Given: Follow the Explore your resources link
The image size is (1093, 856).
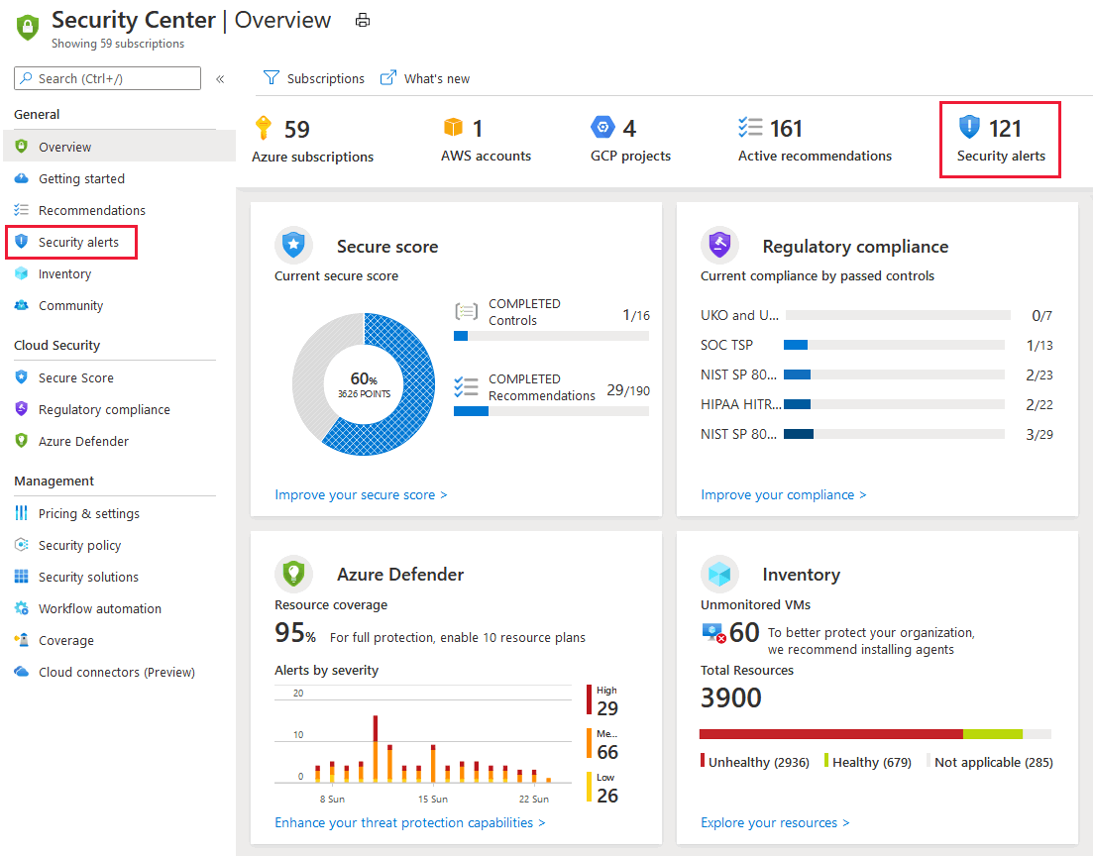Looking at the screenshot, I should coord(775,822).
